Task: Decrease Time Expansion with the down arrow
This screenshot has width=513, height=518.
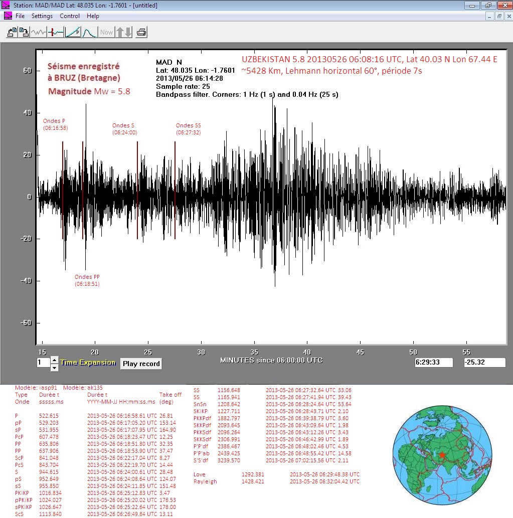Action: (55, 368)
